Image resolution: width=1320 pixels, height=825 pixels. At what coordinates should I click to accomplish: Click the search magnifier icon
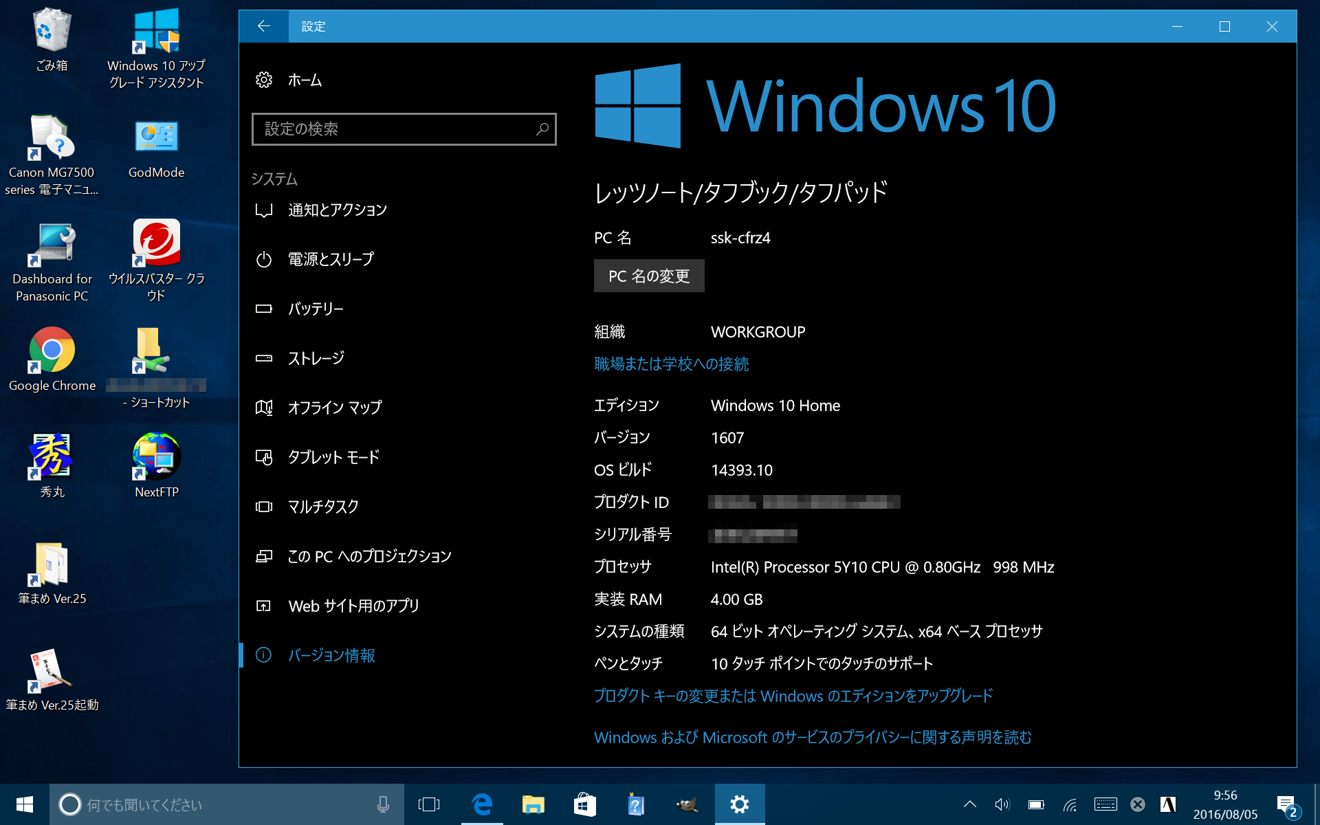(x=542, y=129)
